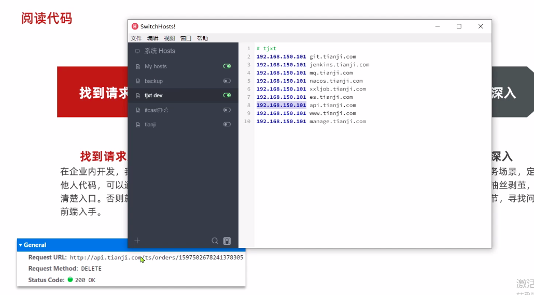Open the 视图 menu
Screen dimensions: 534x295
tap(169, 38)
